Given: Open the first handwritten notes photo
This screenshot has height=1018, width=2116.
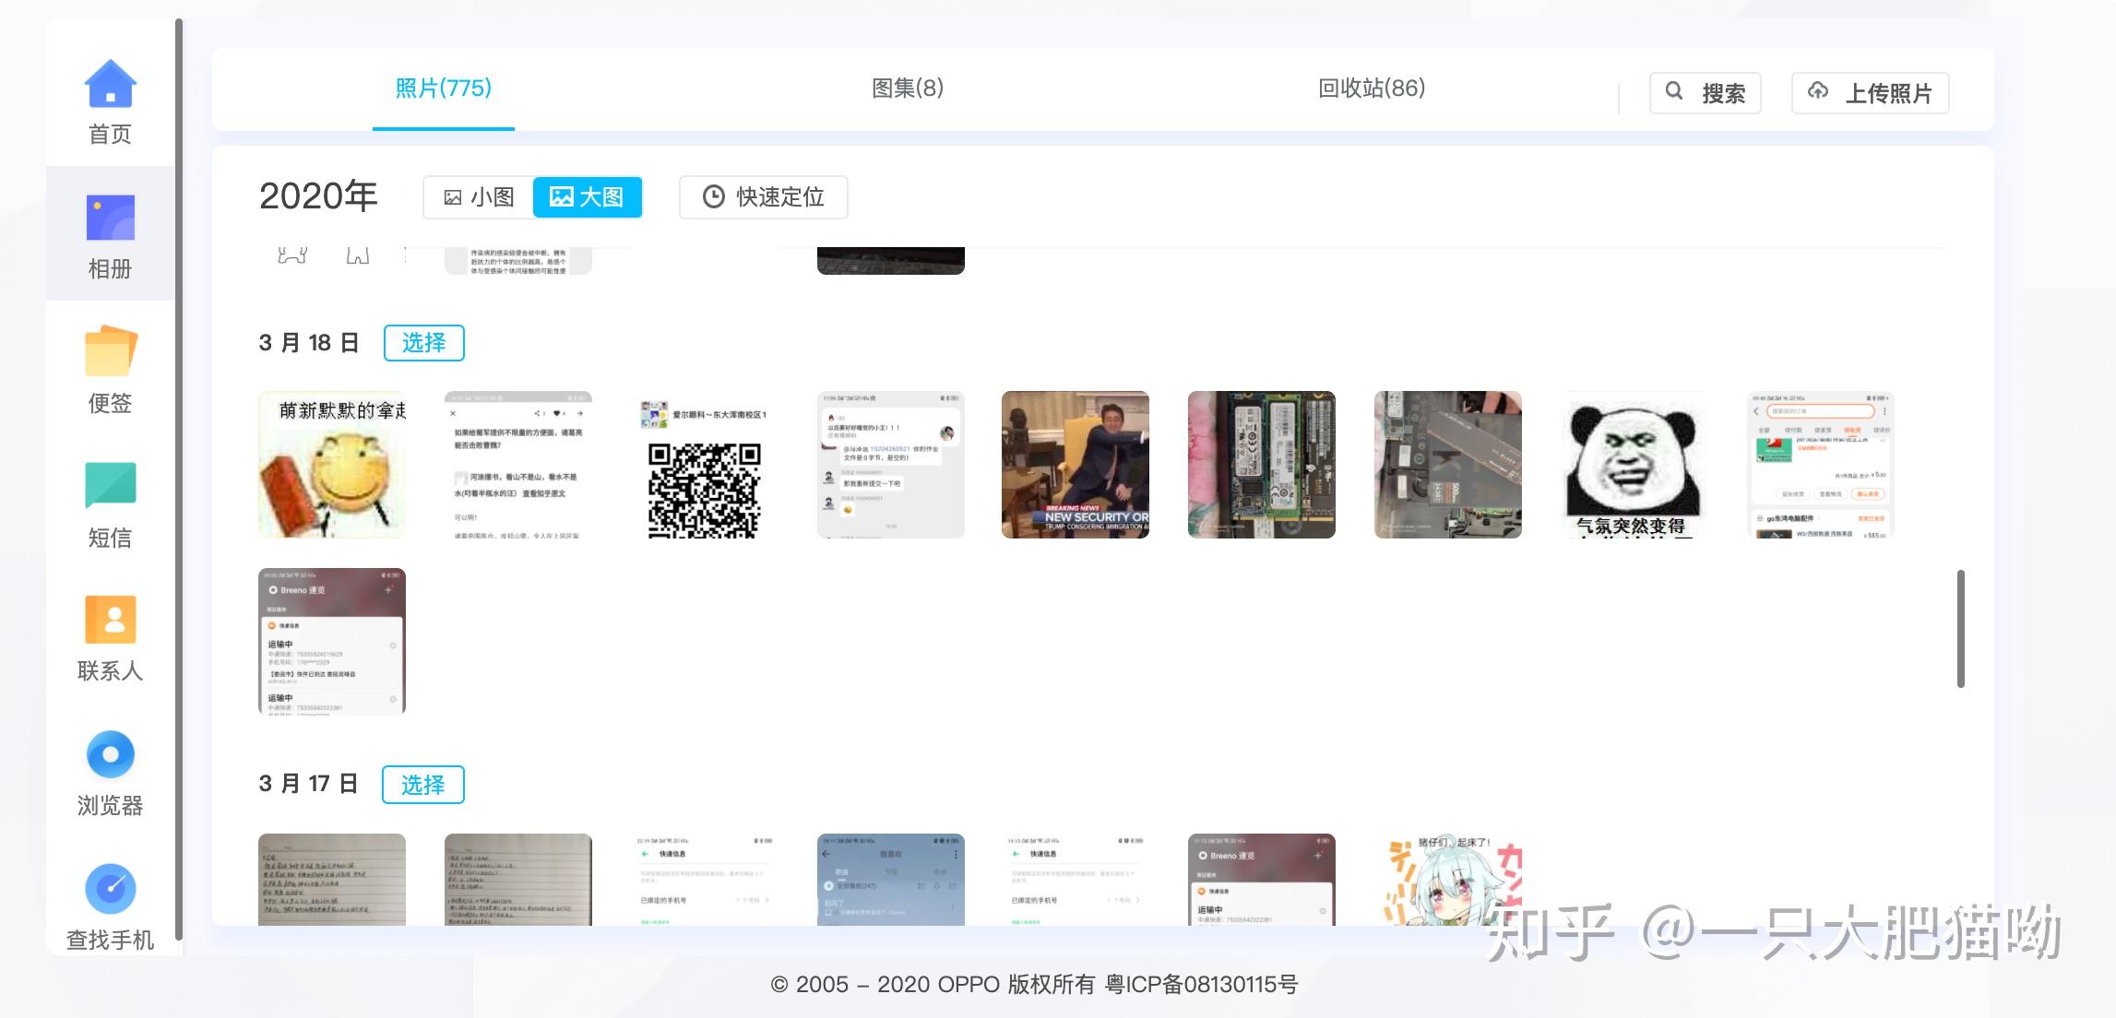Looking at the screenshot, I should (x=332, y=880).
